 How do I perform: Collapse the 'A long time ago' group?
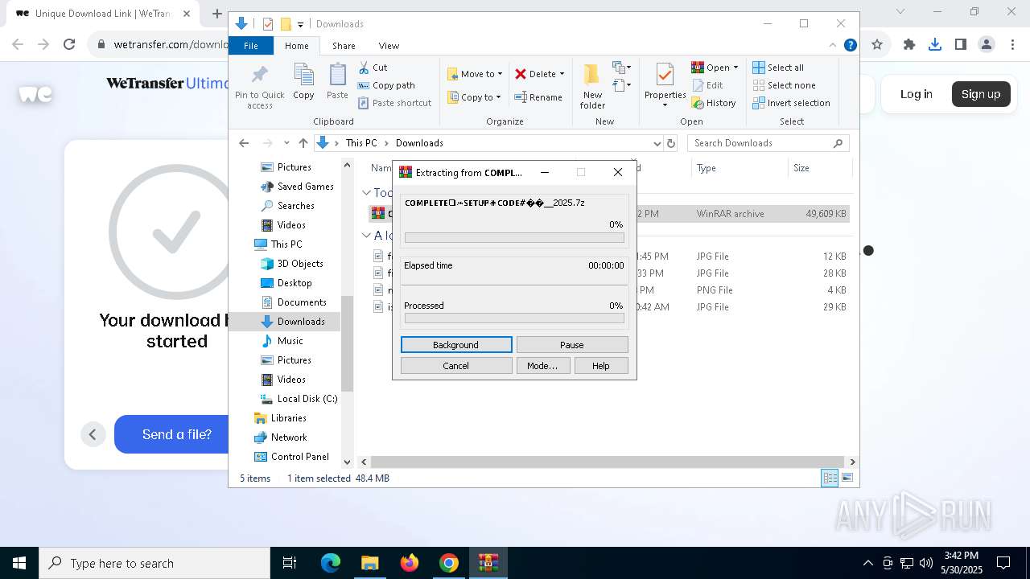coord(367,236)
